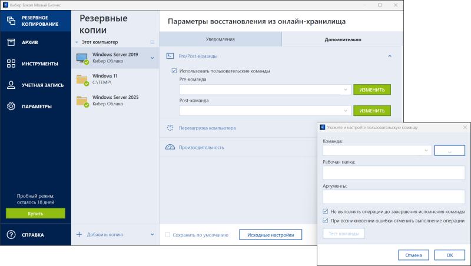This screenshot has width=471, height=266.
Task: Open Параметры gear icon in sidebar
Action: click(x=11, y=107)
